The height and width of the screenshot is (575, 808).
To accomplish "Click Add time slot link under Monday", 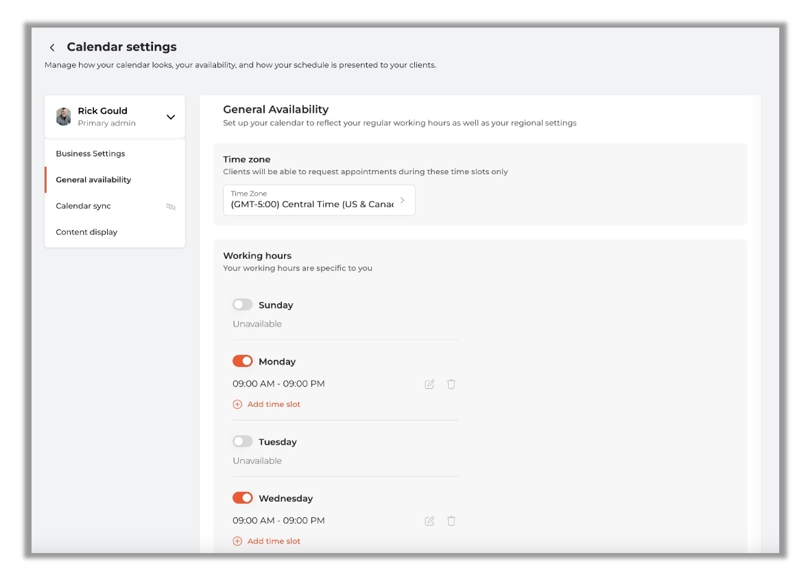I will pyautogui.click(x=274, y=405).
